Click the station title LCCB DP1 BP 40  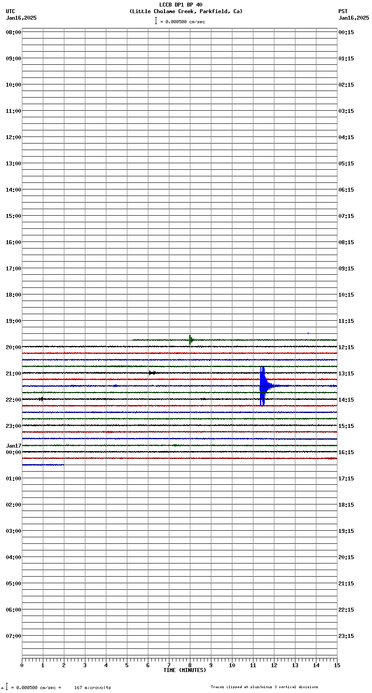pos(181,5)
